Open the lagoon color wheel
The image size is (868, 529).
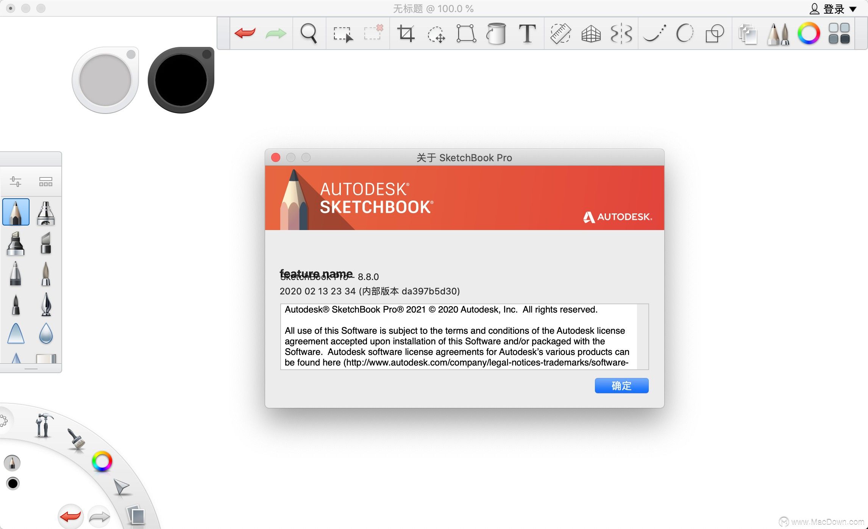pyautogui.click(x=102, y=461)
